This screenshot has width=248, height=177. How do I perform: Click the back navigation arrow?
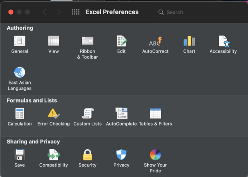point(45,12)
